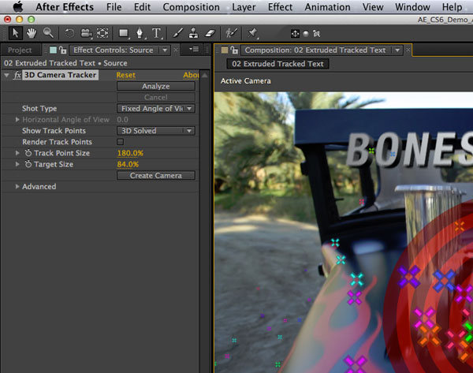Viewport: 473px width, 373px height.
Task: Click the large blue track point
Action: point(444,281)
